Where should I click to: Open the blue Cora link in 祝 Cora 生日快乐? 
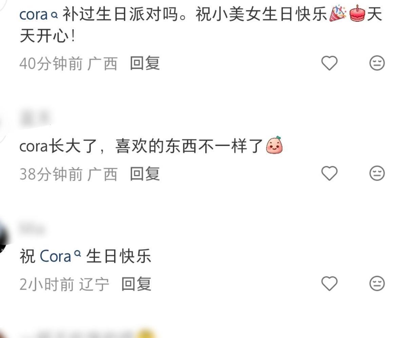point(56,256)
